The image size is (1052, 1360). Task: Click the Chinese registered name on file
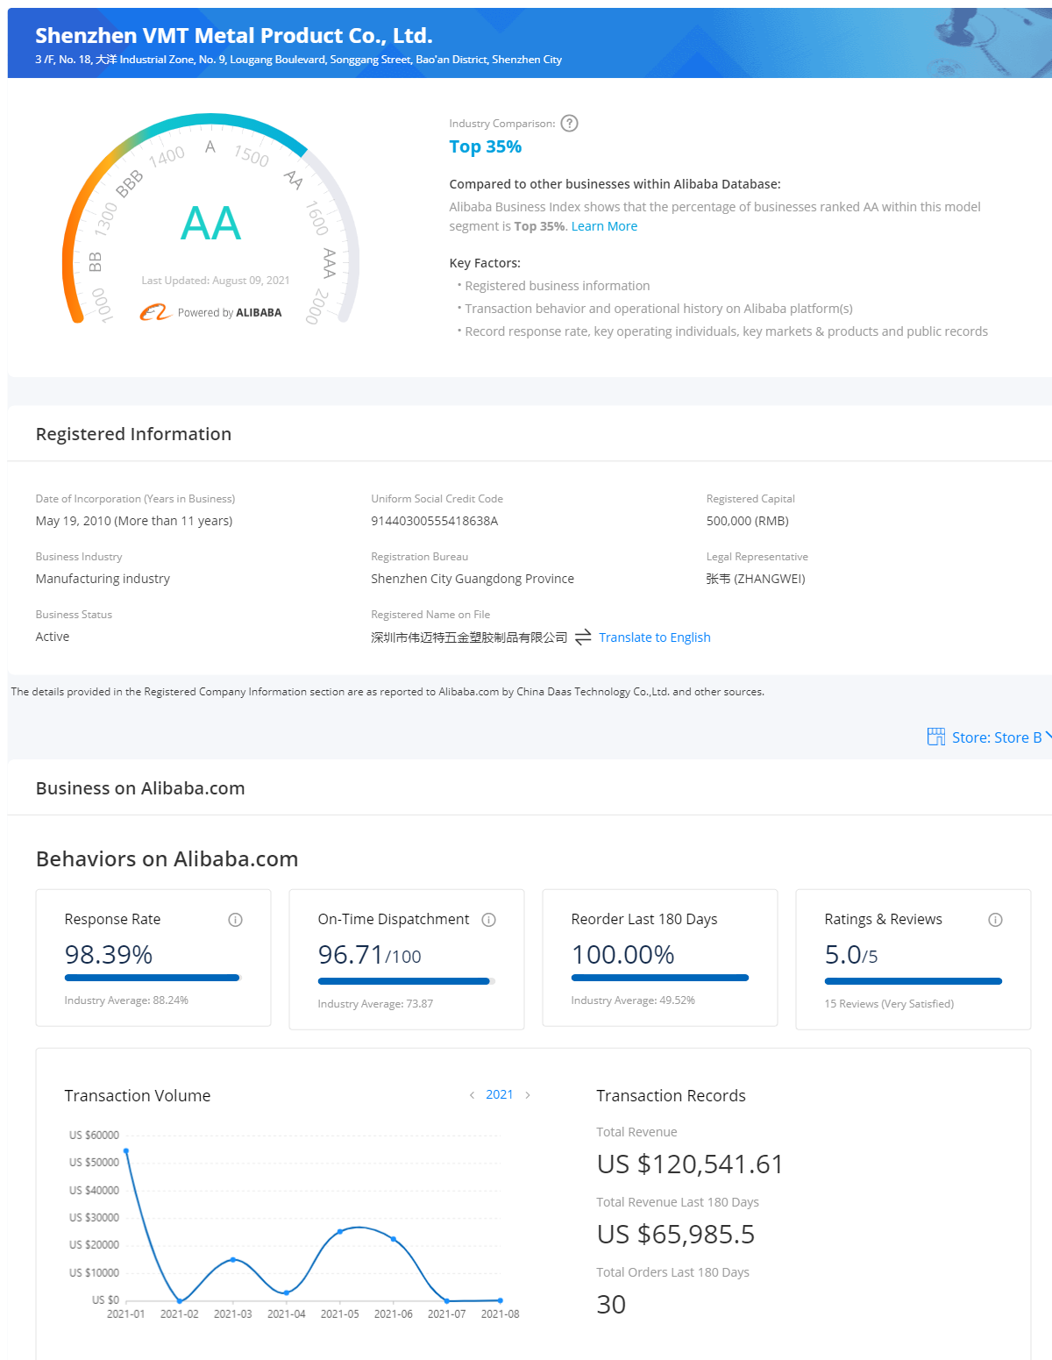pos(469,637)
